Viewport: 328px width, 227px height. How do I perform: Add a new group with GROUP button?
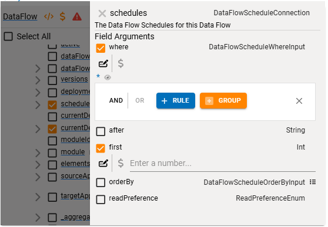(x=223, y=101)
